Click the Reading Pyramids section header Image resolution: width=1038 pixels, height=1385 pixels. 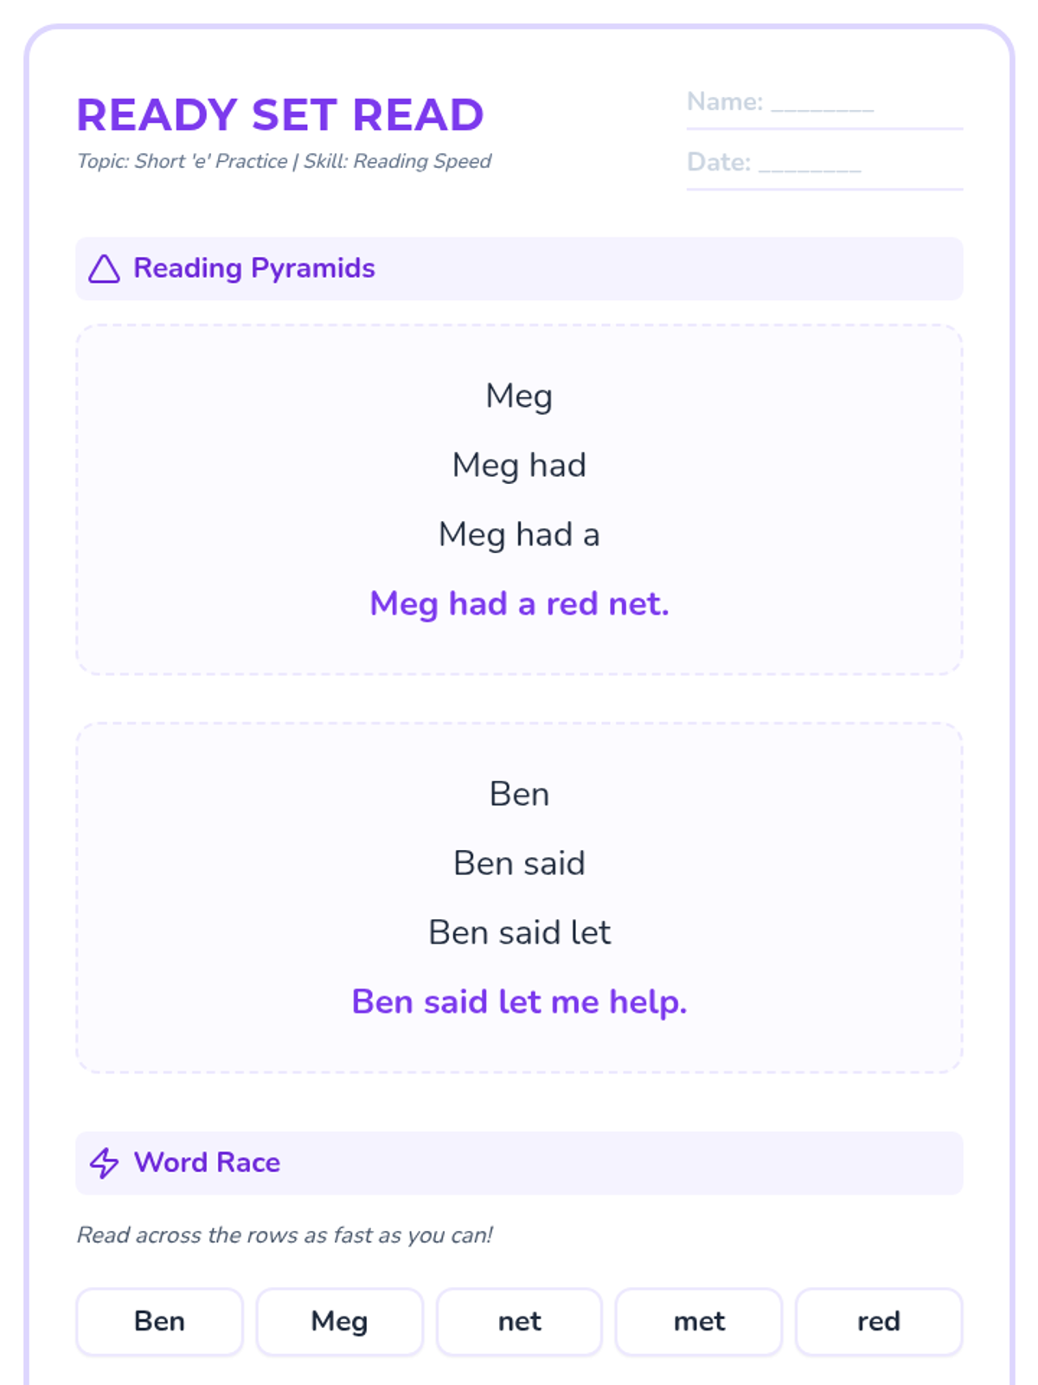tap(519, 269)
